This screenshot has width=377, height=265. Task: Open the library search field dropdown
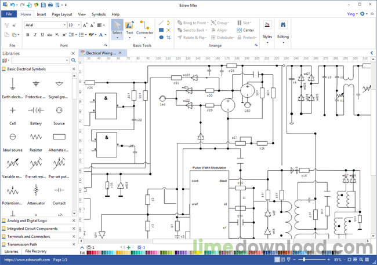(67, 60)
